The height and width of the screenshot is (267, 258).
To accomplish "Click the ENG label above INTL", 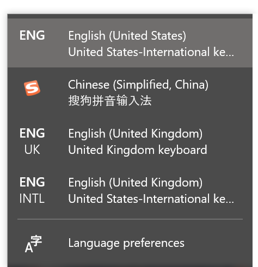I will coord(32,182).
